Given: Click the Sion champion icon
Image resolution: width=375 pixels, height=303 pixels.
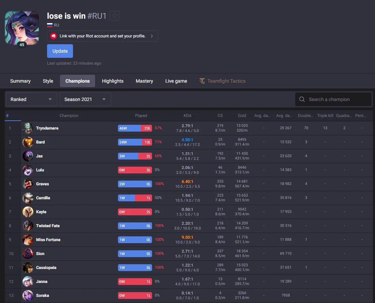Looking at the screenshot, I should tap(28, 254).
